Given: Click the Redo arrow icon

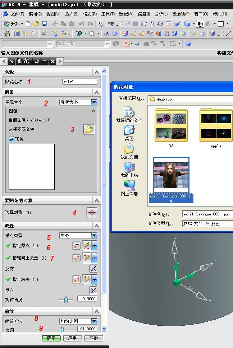Looking at the screenshot, I should click(90, 24).
